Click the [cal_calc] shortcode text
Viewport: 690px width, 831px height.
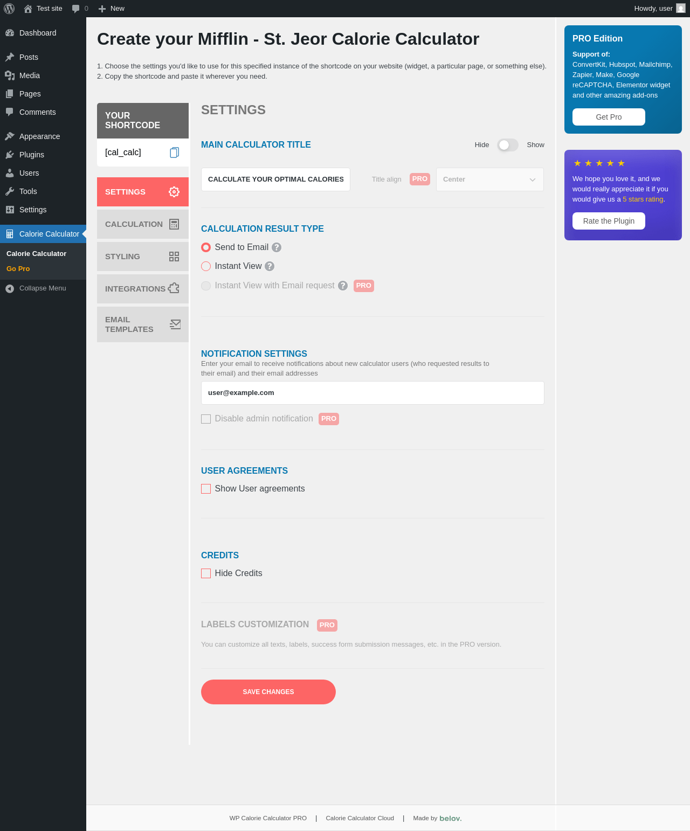click(123, 153)
